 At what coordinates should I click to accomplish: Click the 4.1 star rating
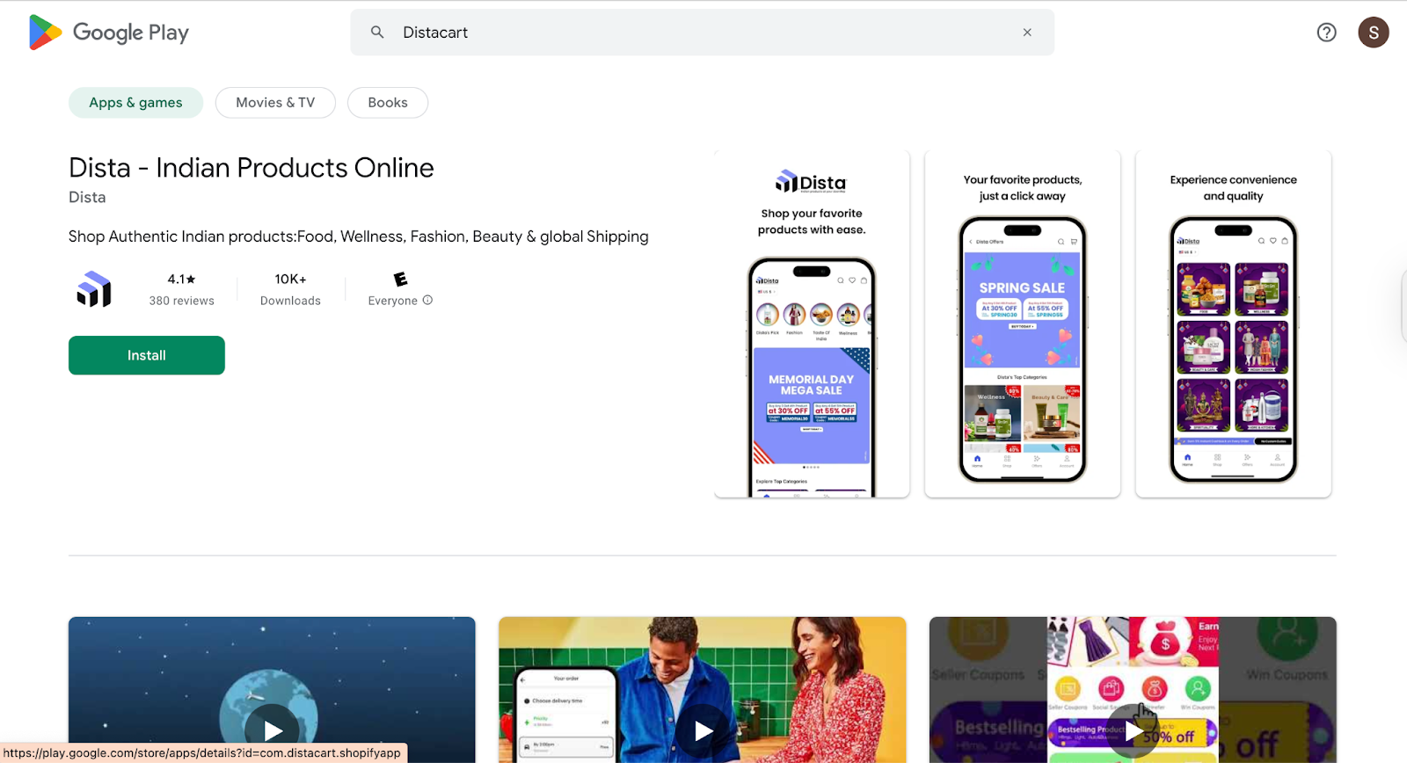click(181, 279)
